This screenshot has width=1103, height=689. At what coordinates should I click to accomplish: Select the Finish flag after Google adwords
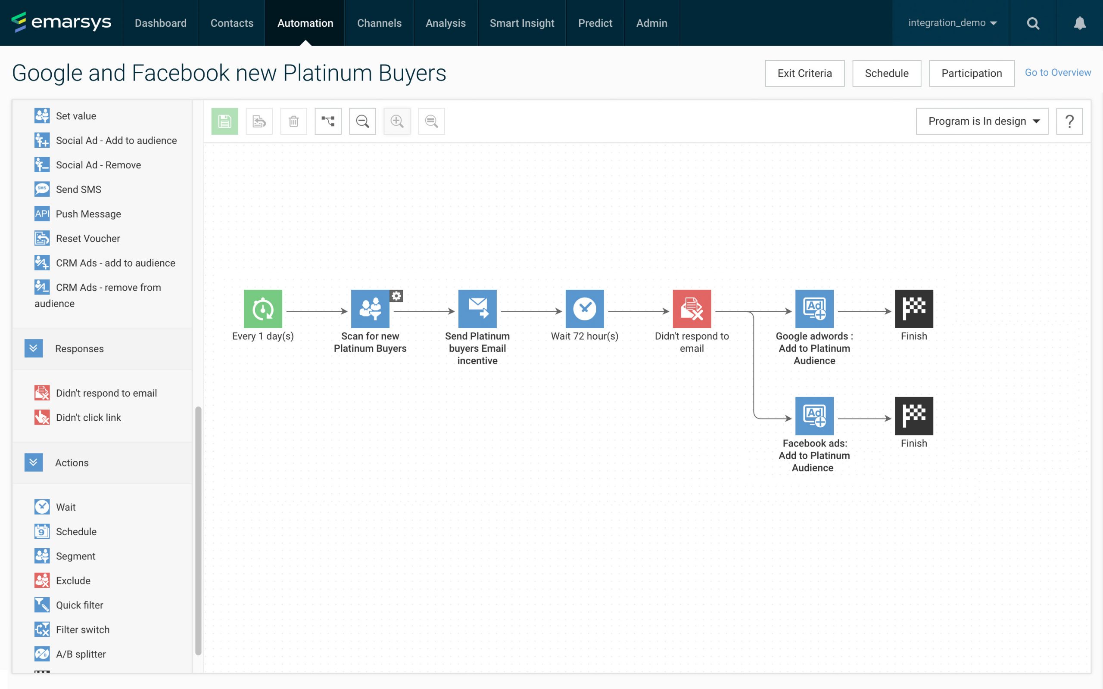point(914,308)
